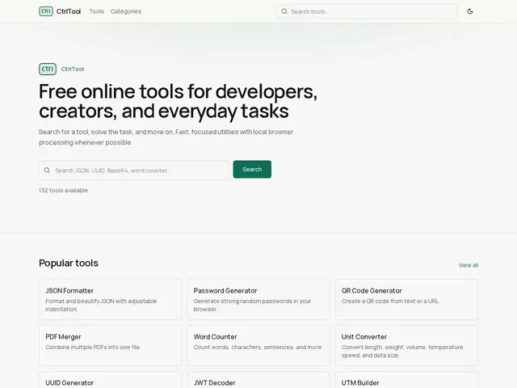Open the Tools menu item
The height and width of the screenshot is (388, 517).
(96, 11)
